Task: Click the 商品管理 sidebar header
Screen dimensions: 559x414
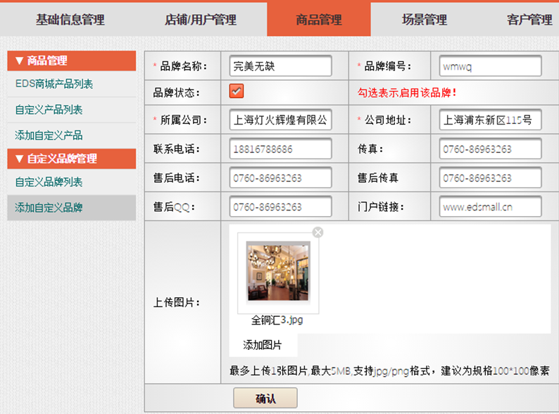Action: coord(72,61)
